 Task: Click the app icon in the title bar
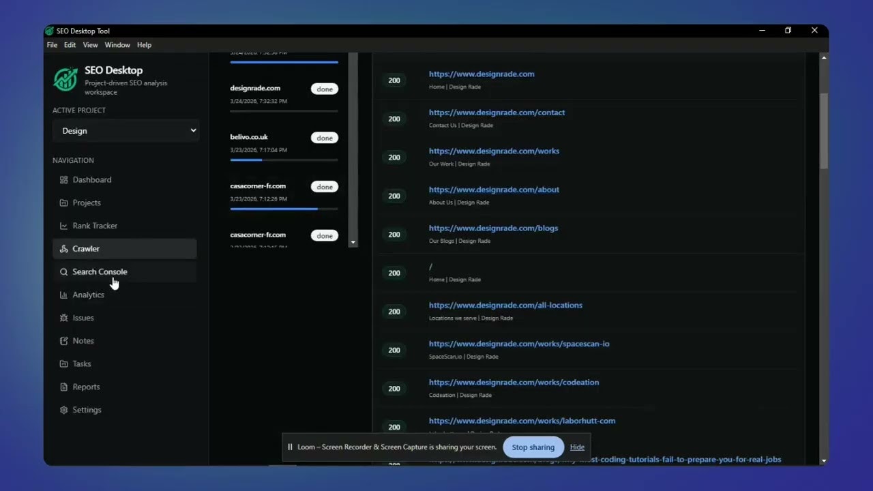(x=50, y=31)
